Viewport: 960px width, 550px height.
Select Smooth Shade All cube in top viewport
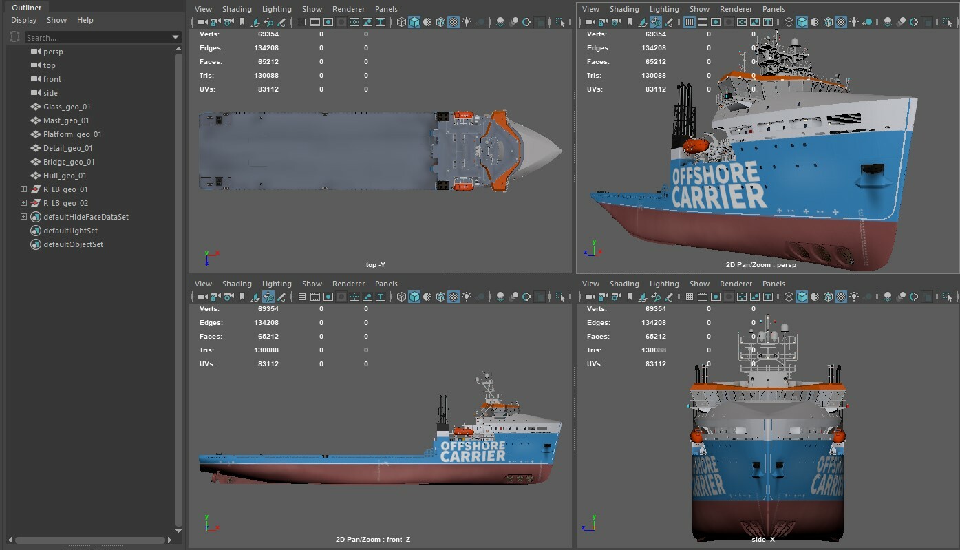pos(414,22)
